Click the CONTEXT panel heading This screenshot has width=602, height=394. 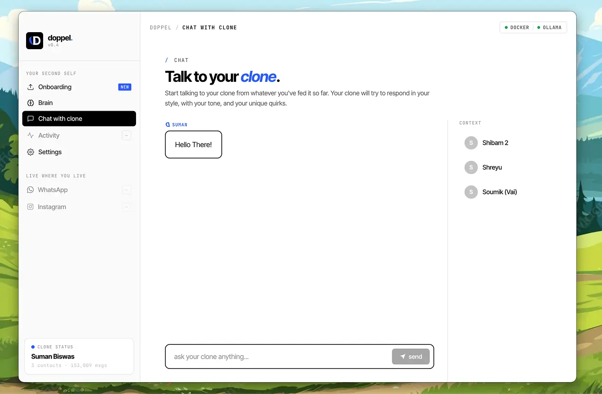(x=470, y=123)
